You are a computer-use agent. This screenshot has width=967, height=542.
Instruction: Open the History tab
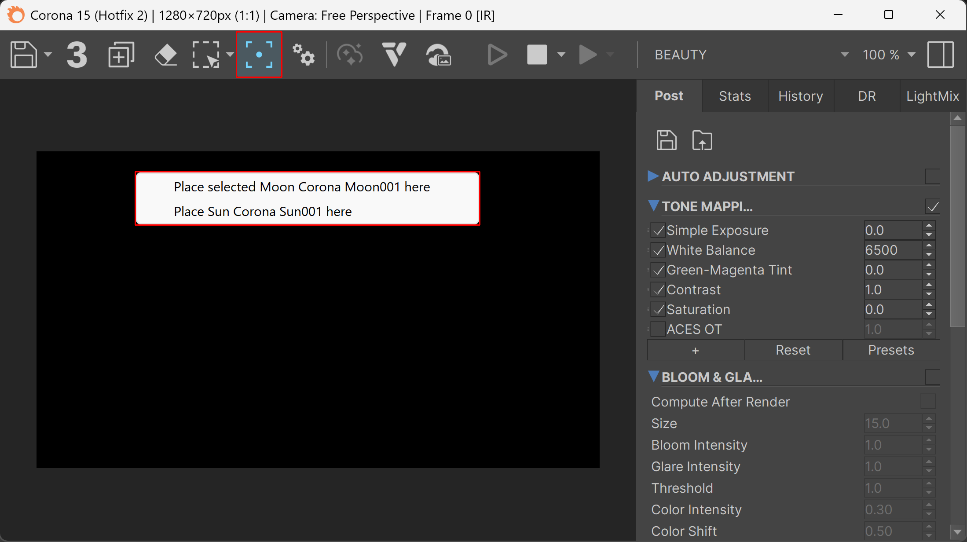click(801, 96)
